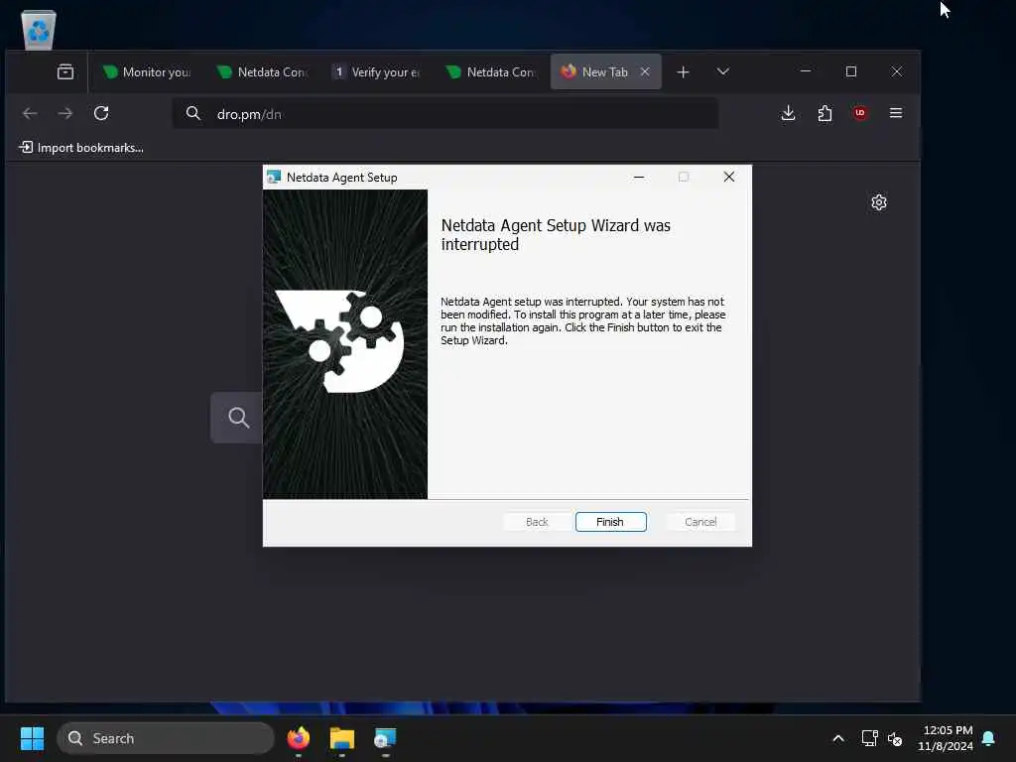Image resolution: width=1016 pixels, height=762 pixels.
Task: Open uBlock Origin extension icon
Action: 860,113
